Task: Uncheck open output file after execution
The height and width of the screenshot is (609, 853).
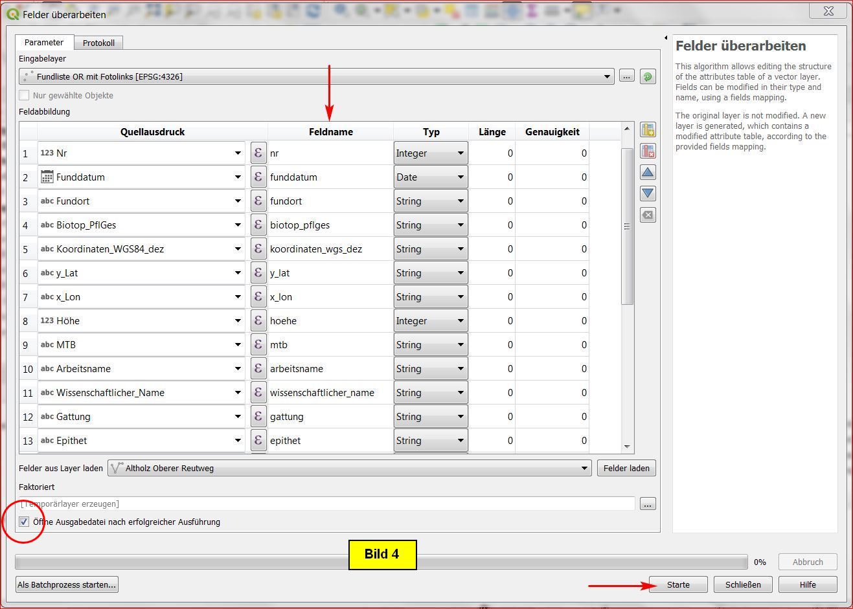Action: (x=25, y=522)
